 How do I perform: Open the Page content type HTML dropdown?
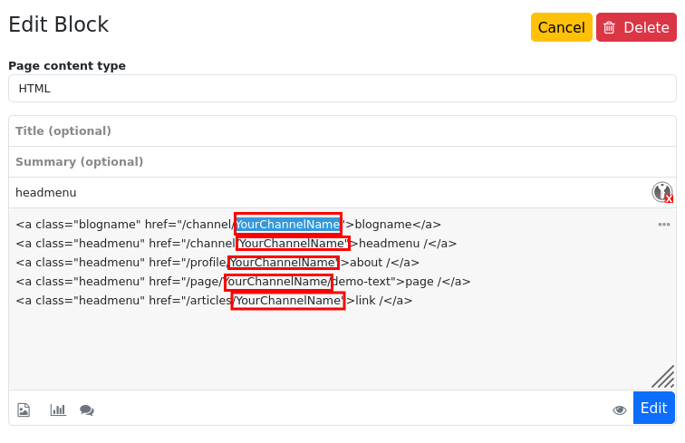[342, 89]
